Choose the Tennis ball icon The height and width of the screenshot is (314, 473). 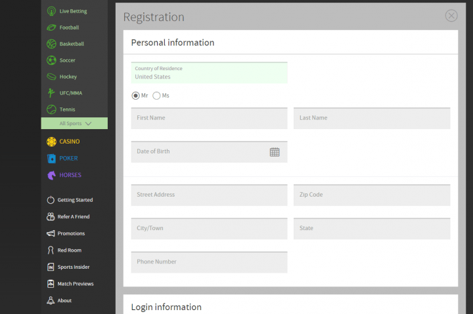point(51,109)
